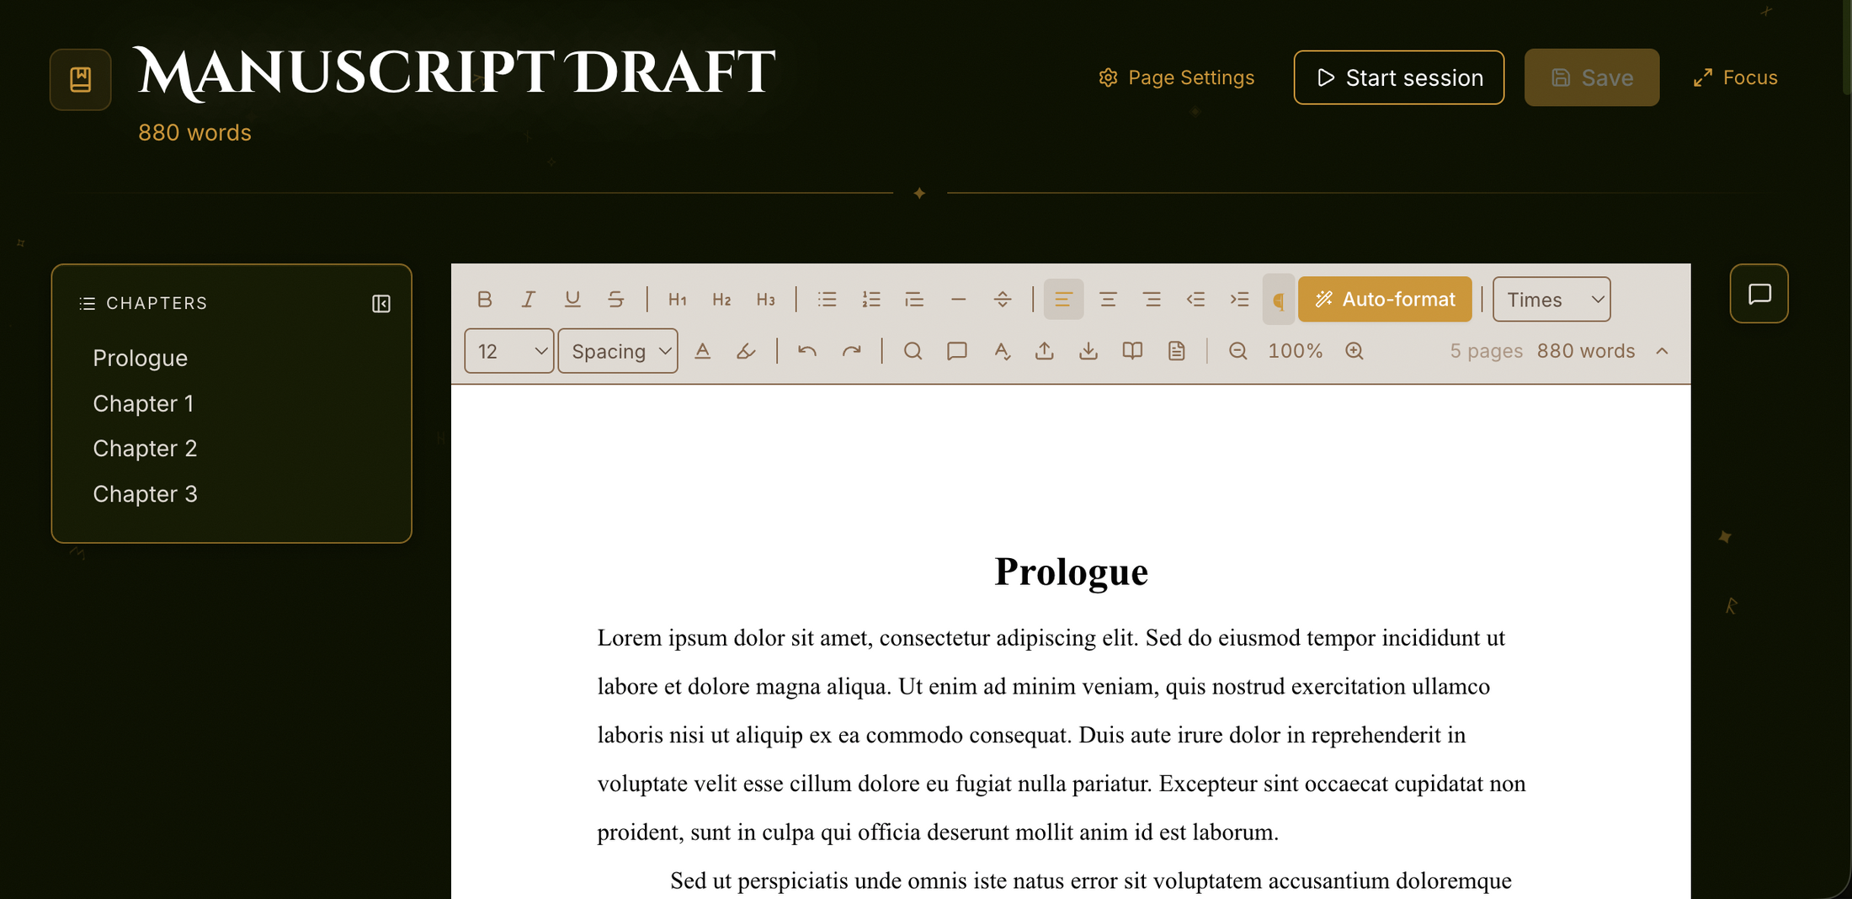1852x899 pixels.
Task: Enter Focus mode
Action: (x=1736, y=77)
